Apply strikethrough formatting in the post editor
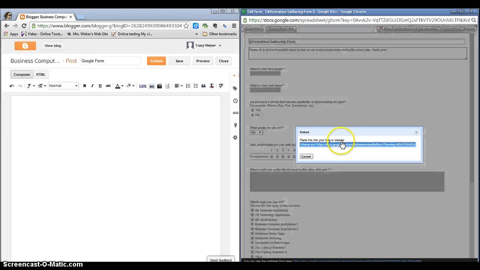 tap(108, 86)
